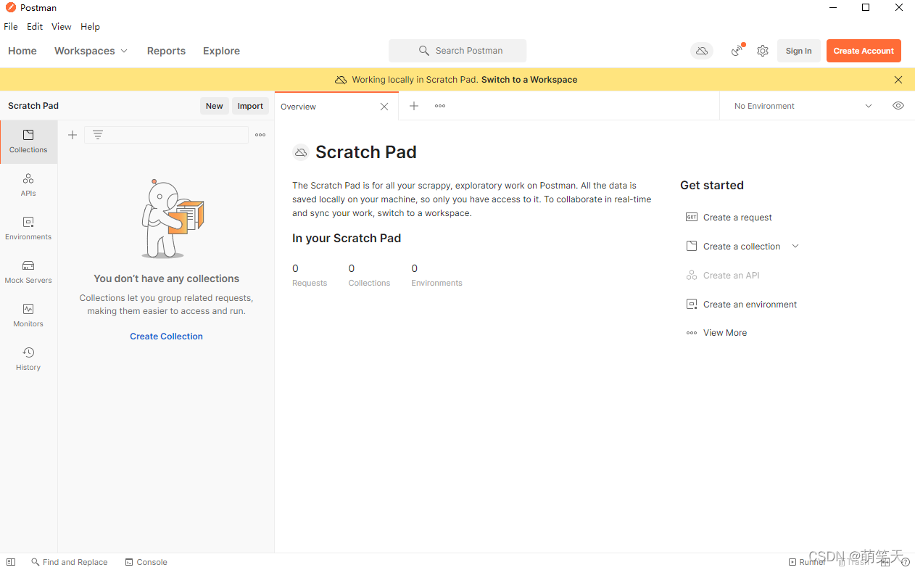Open the Console in the status bar
The height and width of the screenshot is (570, 915).
tap(146, 562)
